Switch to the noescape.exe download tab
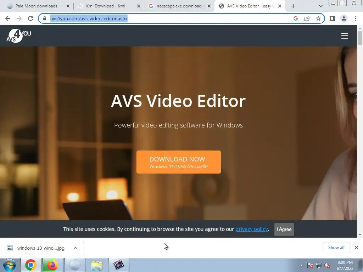This screenshot has height=272, width=363. [x=179, y=6]
